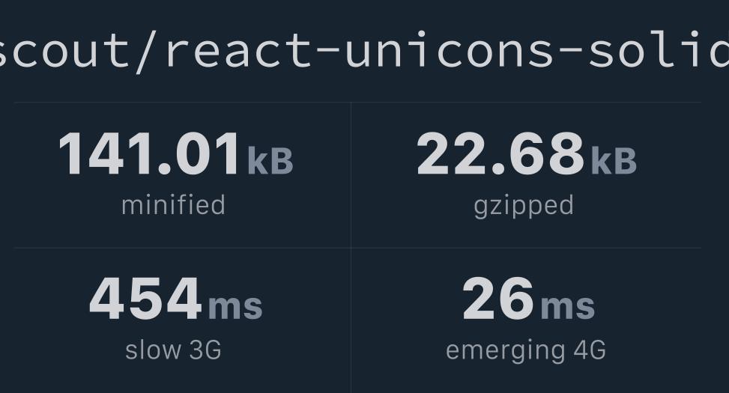The image size is (729, 393).
Task: Click the react-unicons-solid package search field
Action: tap(364, 48)
